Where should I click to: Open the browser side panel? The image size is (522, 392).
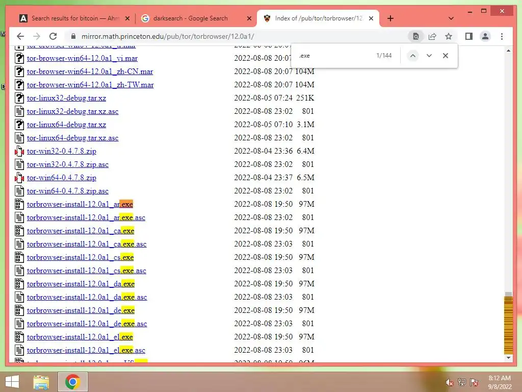(x=469, y=36)
